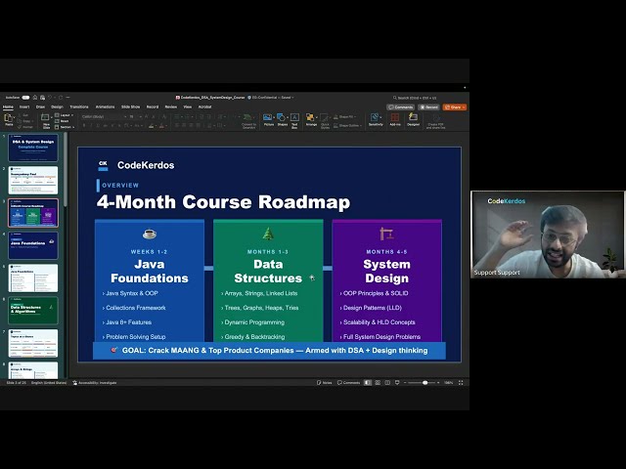626x469 pixels.
Task: Click the zoom out minus button
Action: (405, 383)
